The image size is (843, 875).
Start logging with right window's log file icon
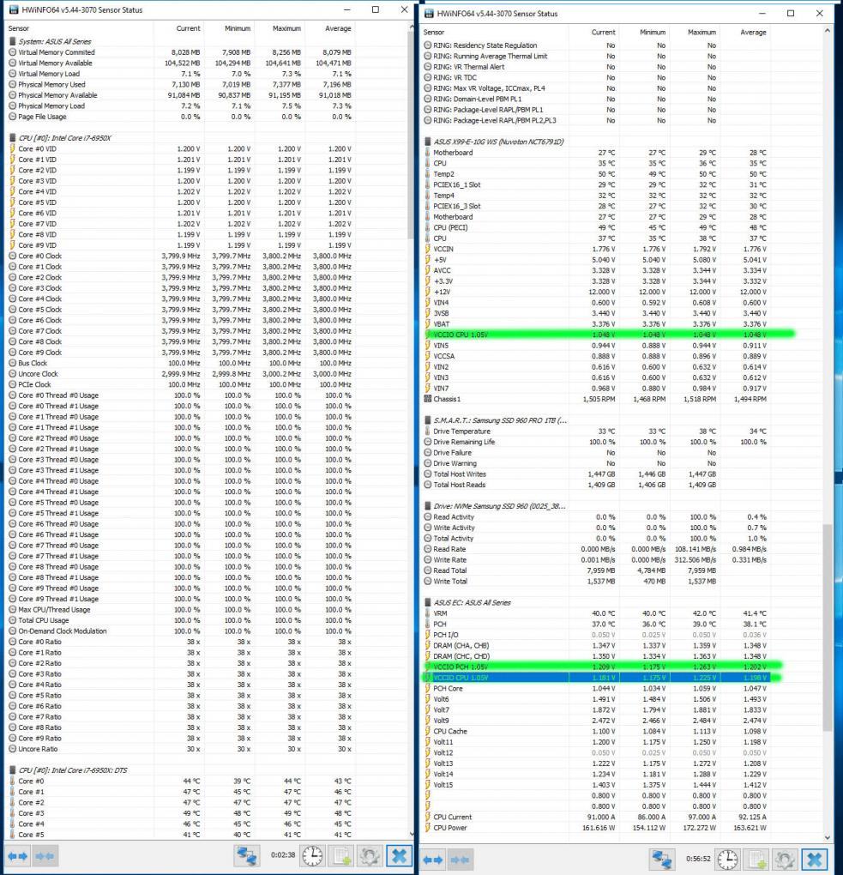point(756,860)
